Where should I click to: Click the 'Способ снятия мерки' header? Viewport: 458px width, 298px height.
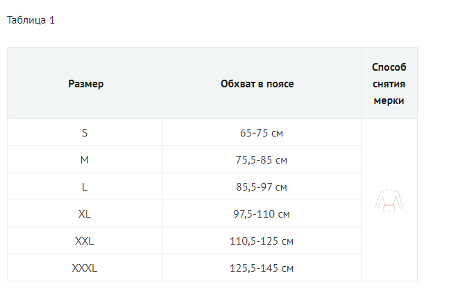[389, 84]
